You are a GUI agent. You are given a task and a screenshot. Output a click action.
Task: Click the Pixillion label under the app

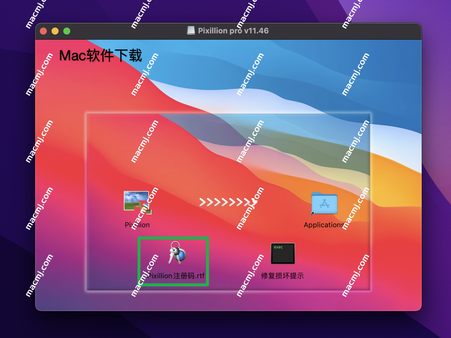137,225
